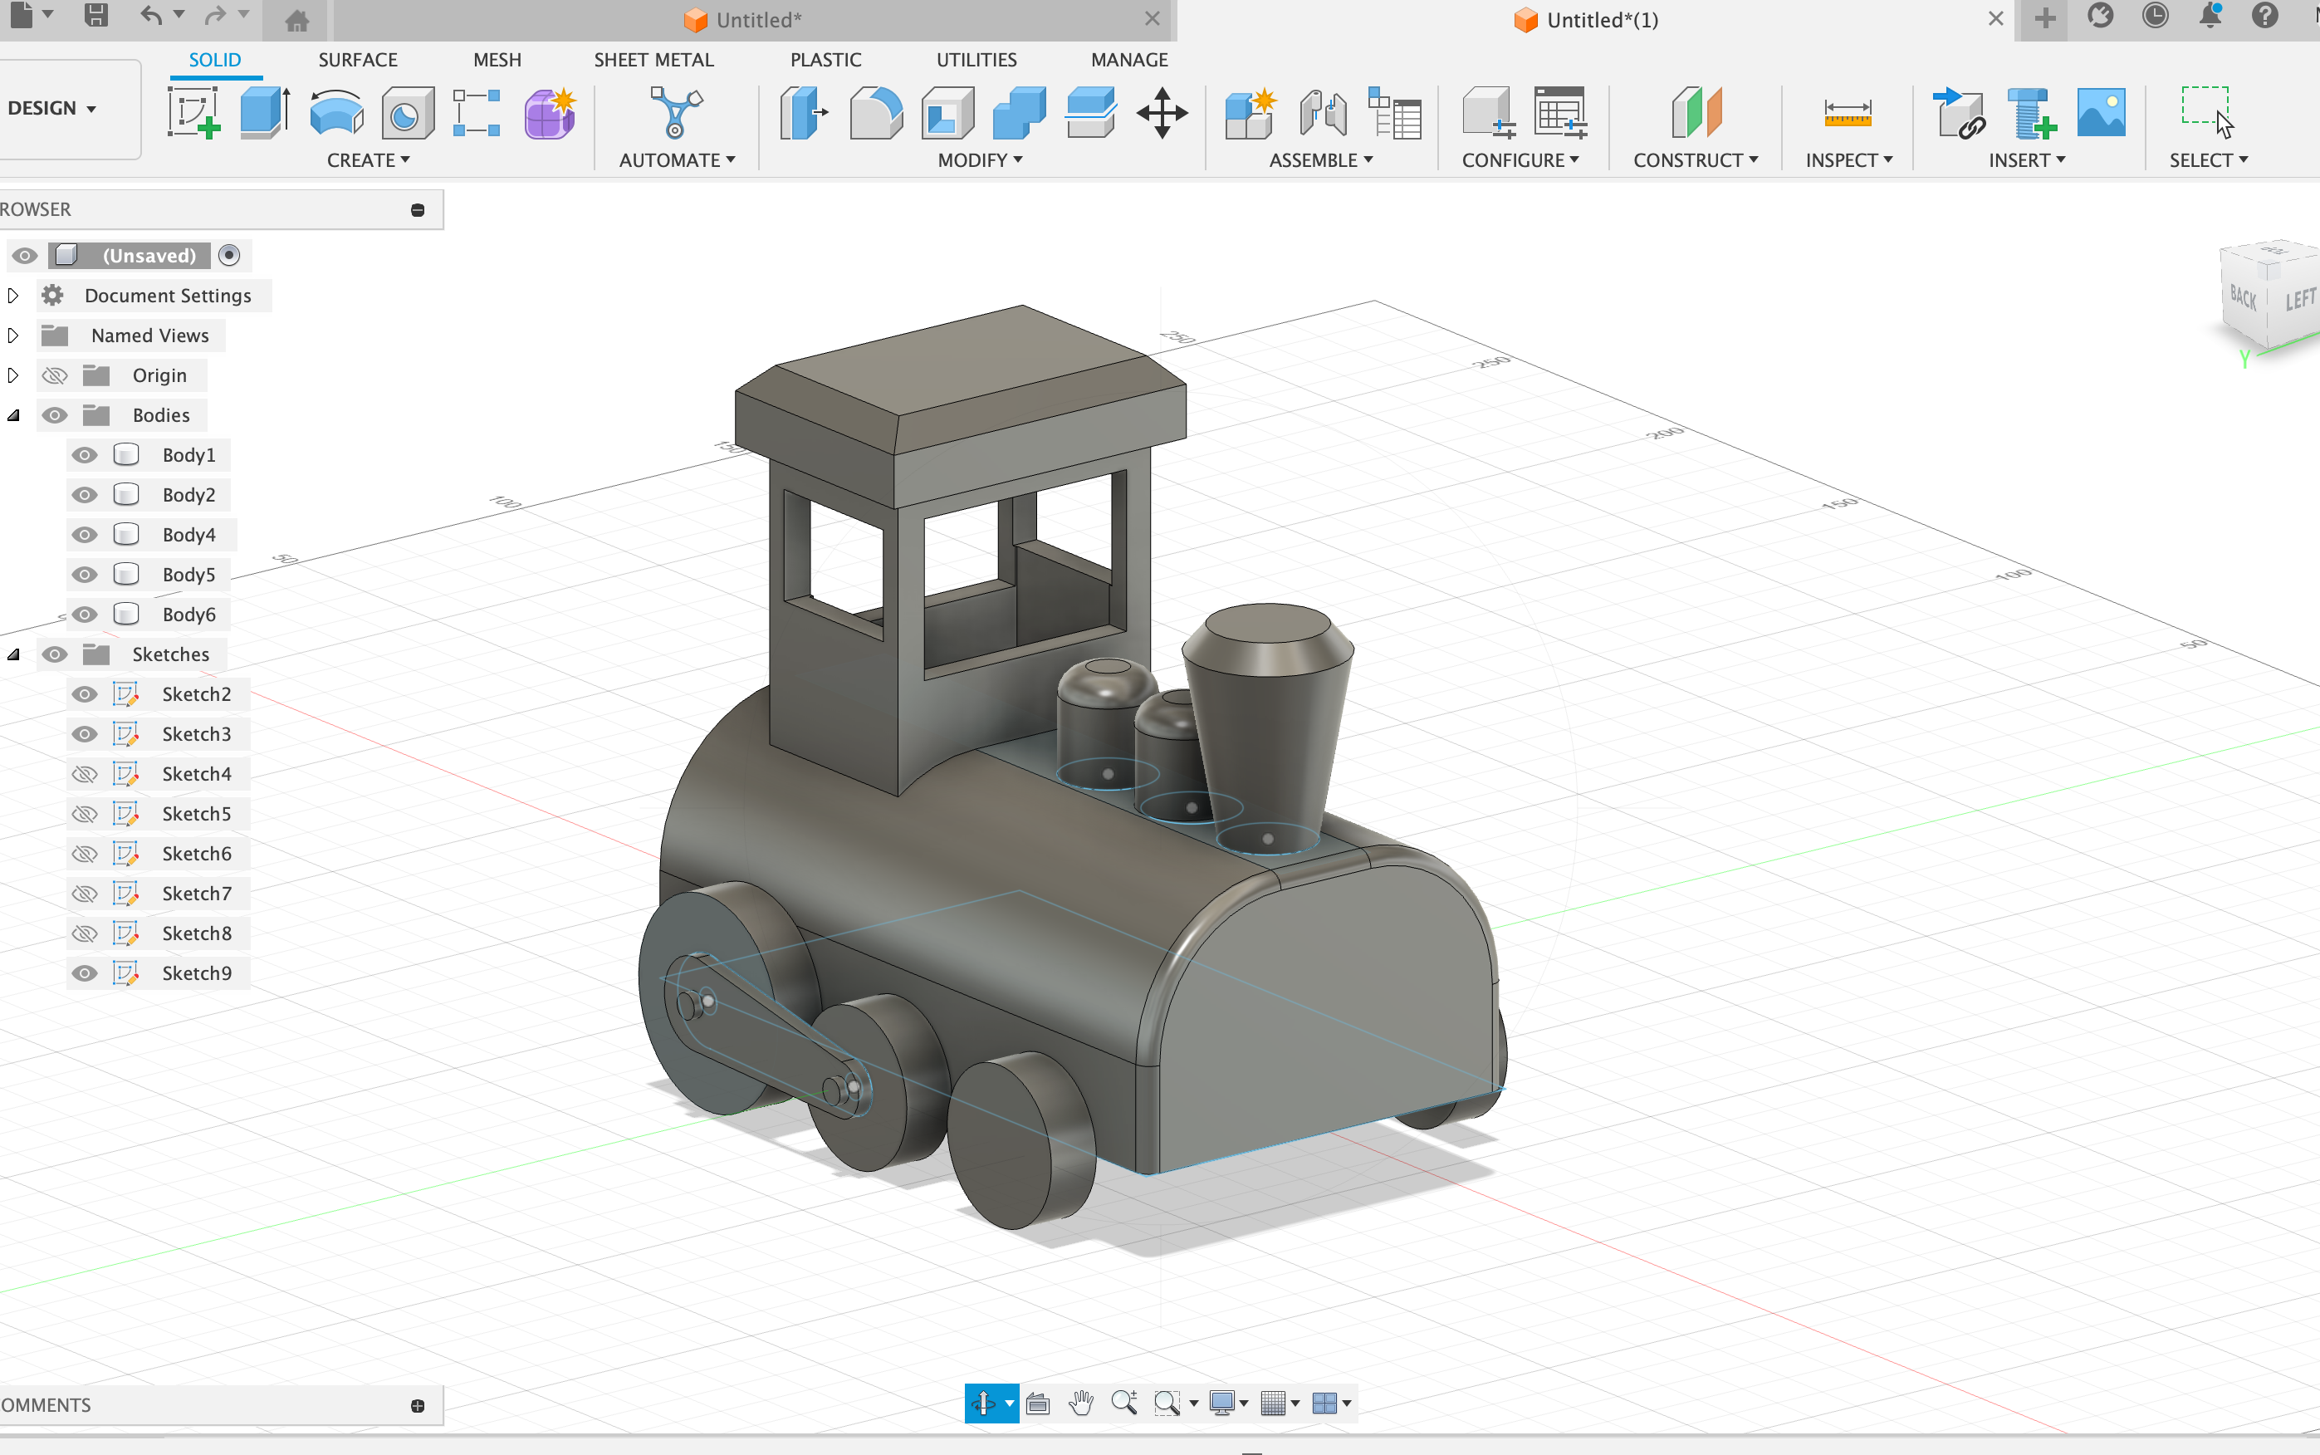Viewport: 2320px width, 1455px height.
Task: Expand the Document Settings node
Action: 13,296
